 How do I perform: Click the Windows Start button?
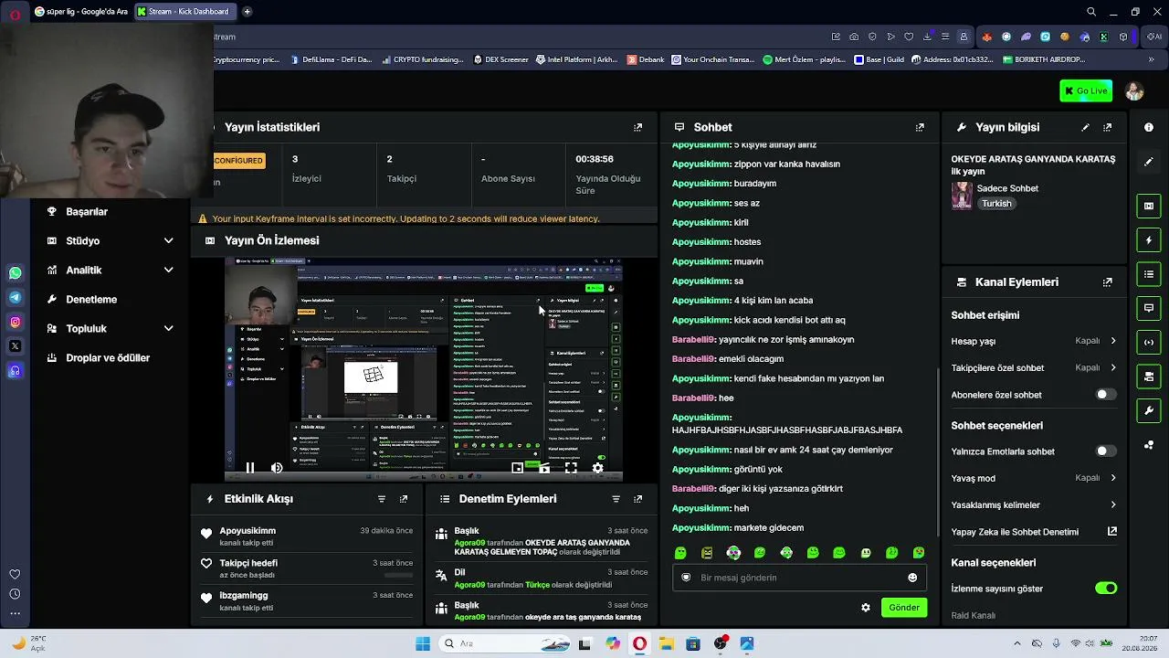tap(423, 643)
